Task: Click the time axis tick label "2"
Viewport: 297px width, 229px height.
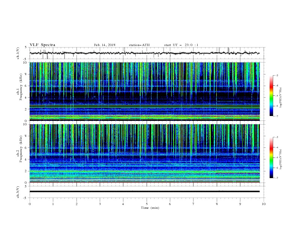Action: (x=76, y=204)
